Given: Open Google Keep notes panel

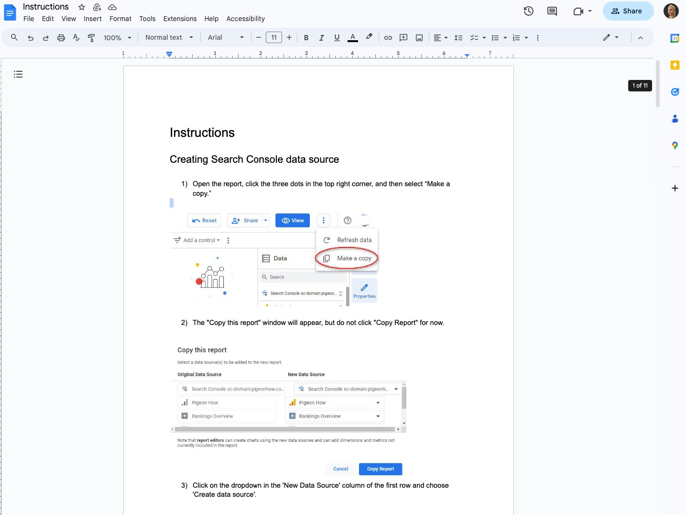Looking at the screenshot, I should pyautogui.click(x=675, y=65).
